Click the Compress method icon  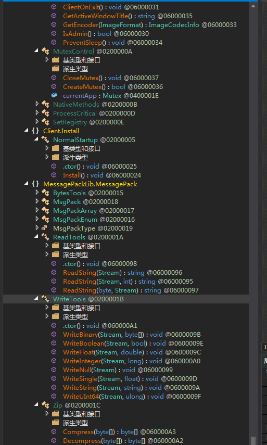point(54,431)
